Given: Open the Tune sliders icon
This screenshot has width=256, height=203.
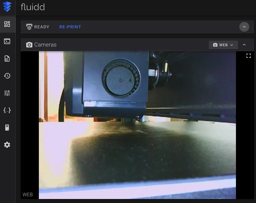Looking at the screenshot, I should 7,93.
